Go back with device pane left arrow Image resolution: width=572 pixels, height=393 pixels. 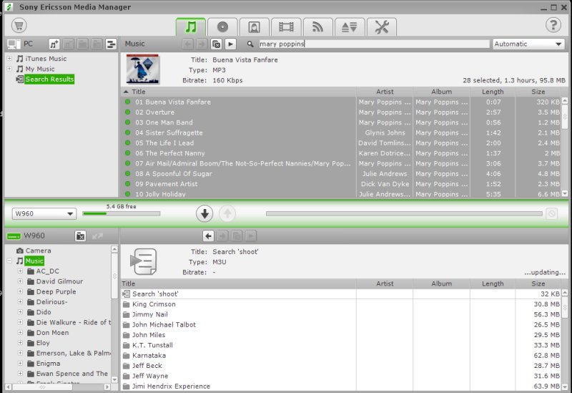pos(208,236)
